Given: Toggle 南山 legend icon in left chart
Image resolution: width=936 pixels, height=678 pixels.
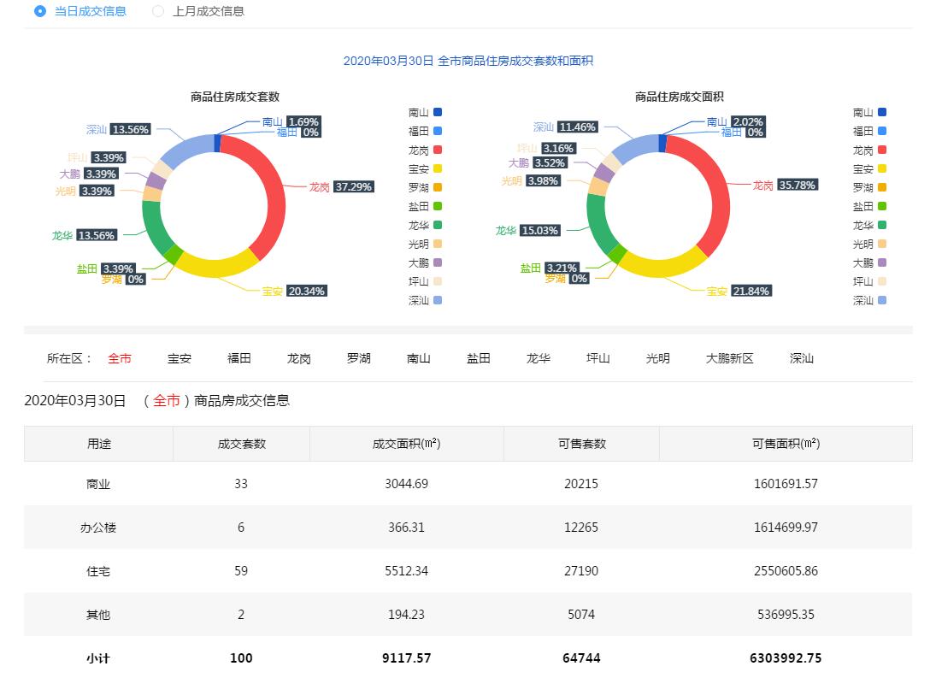Looking at the screenshot, I should point(438,112).
